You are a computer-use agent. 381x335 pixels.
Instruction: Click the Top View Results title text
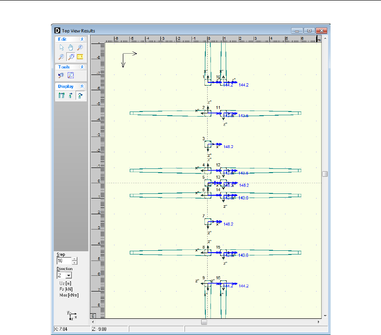click(x=78, y=31)
